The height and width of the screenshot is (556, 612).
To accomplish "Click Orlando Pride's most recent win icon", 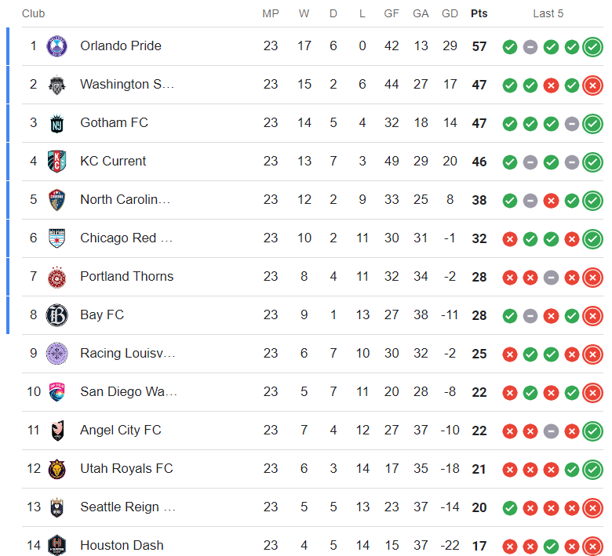I will [x=592, y=47].
